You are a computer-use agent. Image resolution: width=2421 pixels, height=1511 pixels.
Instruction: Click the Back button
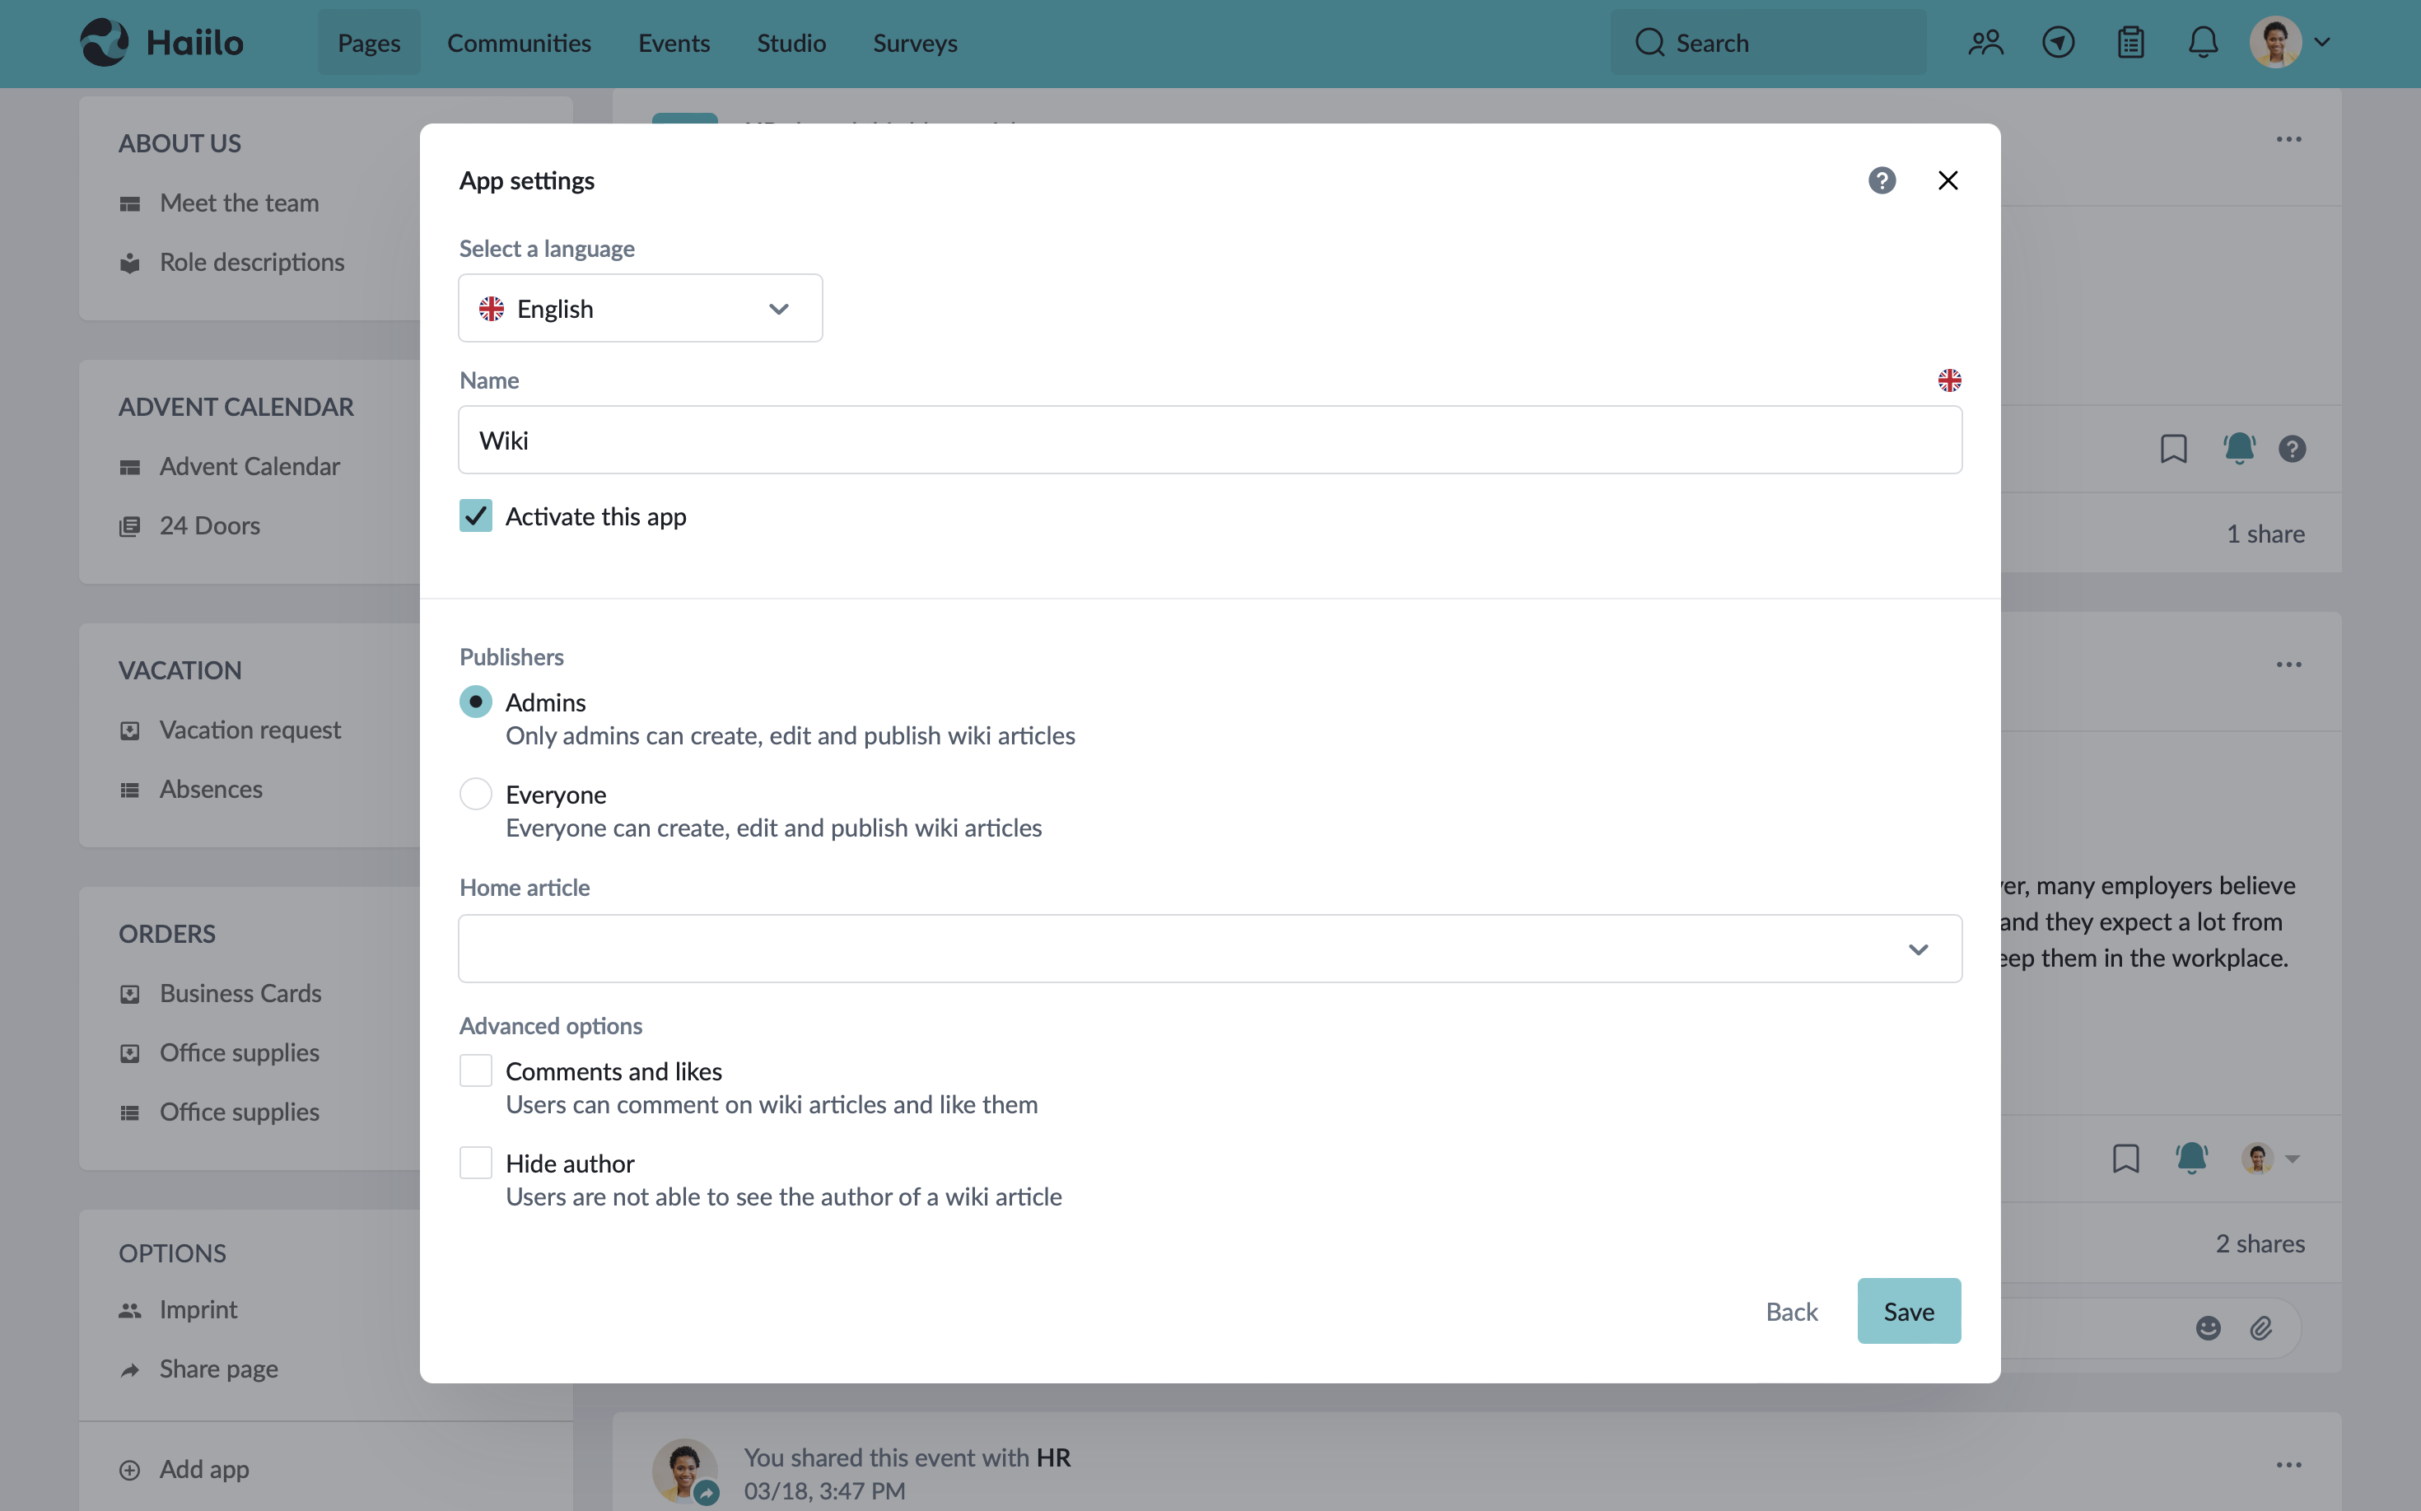[1792, 1311]
